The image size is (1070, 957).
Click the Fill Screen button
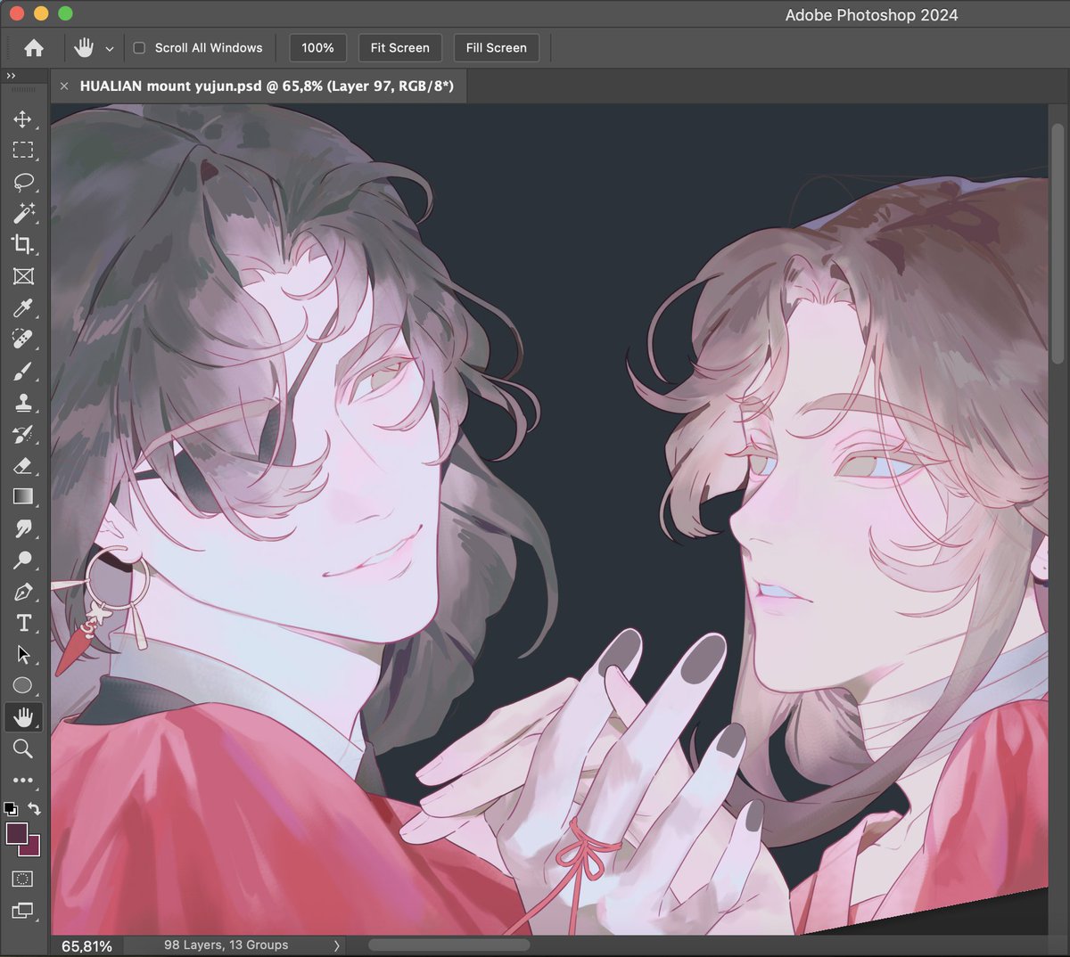tap(497, 48)
